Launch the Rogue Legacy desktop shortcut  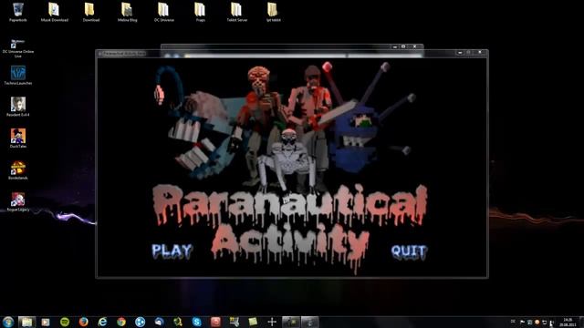(18, 202)
